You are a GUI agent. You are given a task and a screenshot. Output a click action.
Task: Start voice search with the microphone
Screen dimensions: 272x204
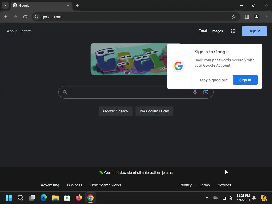coord(195,92)
